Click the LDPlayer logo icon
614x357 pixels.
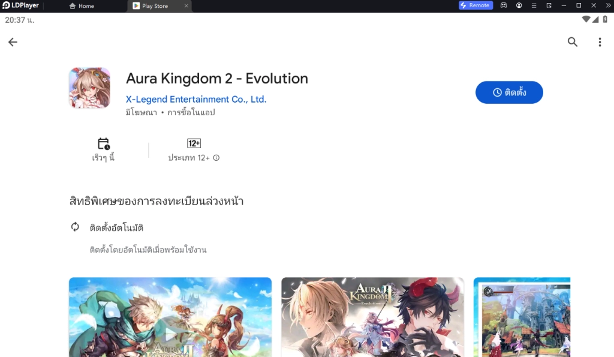coord(5,5)
